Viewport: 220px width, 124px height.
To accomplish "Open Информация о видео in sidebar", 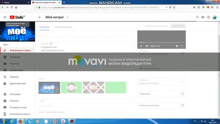I will pos(18,50).
